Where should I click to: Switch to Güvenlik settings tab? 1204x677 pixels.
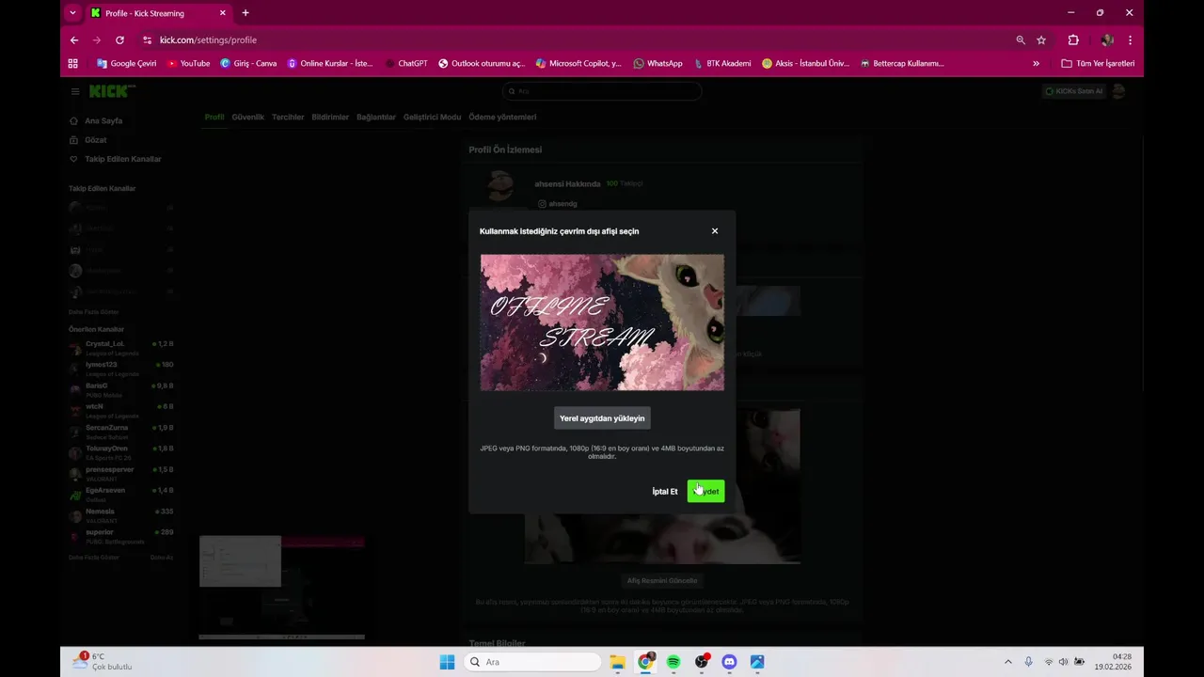pyautogui.click(x=248, y=118)
